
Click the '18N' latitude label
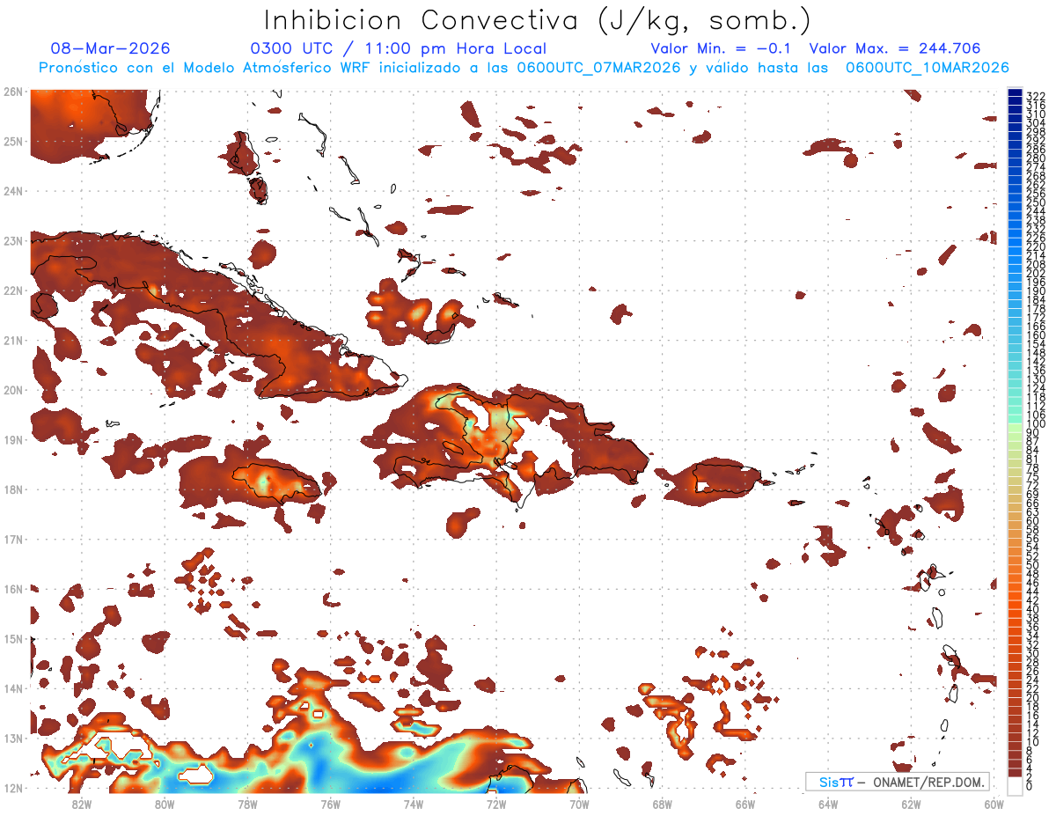click(x=12, y=489)
